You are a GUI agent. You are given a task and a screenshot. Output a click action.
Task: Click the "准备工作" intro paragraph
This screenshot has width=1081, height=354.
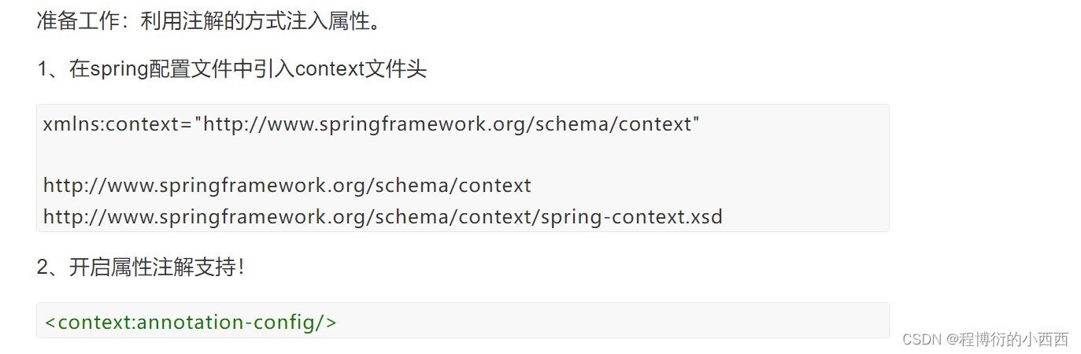209,21
